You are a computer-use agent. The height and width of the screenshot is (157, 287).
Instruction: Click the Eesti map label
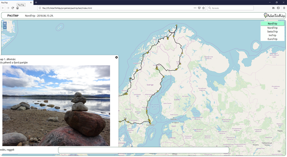pyautogui.click(x=174, y=126)
